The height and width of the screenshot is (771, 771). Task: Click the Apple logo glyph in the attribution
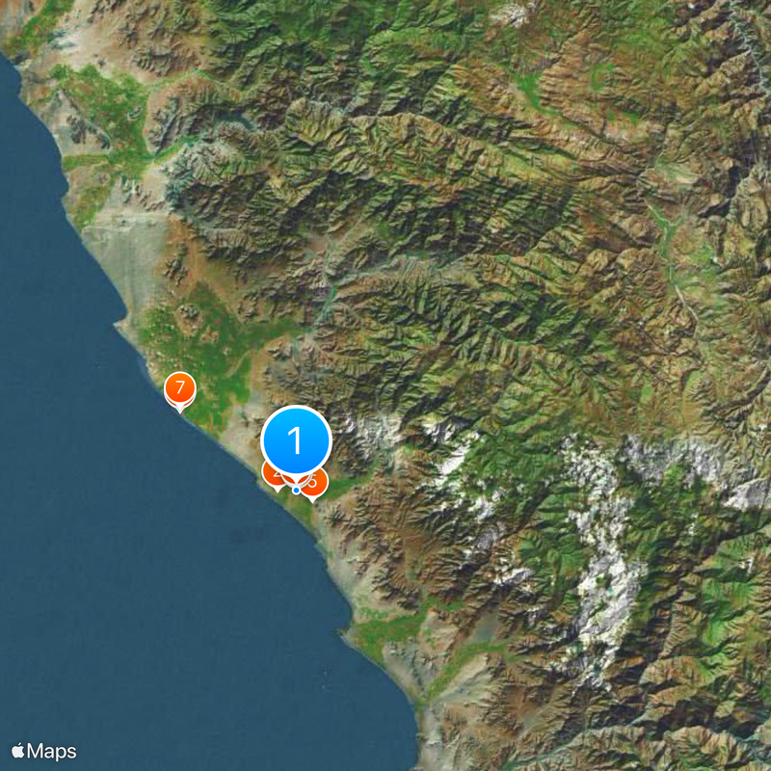pyautogui.click(x=17, y=751)
